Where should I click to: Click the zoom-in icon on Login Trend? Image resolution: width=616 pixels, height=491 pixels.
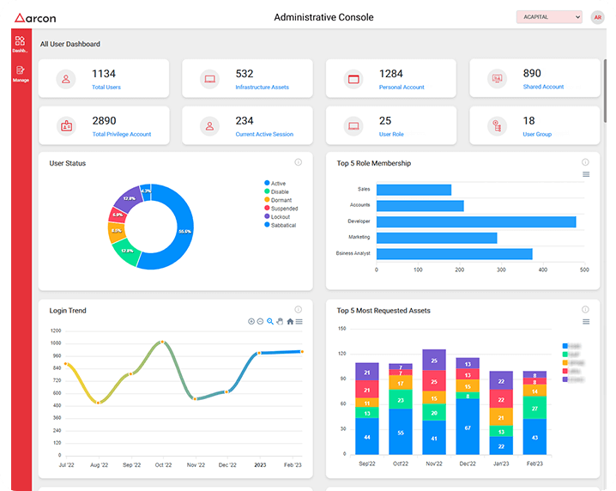[251, 321]
